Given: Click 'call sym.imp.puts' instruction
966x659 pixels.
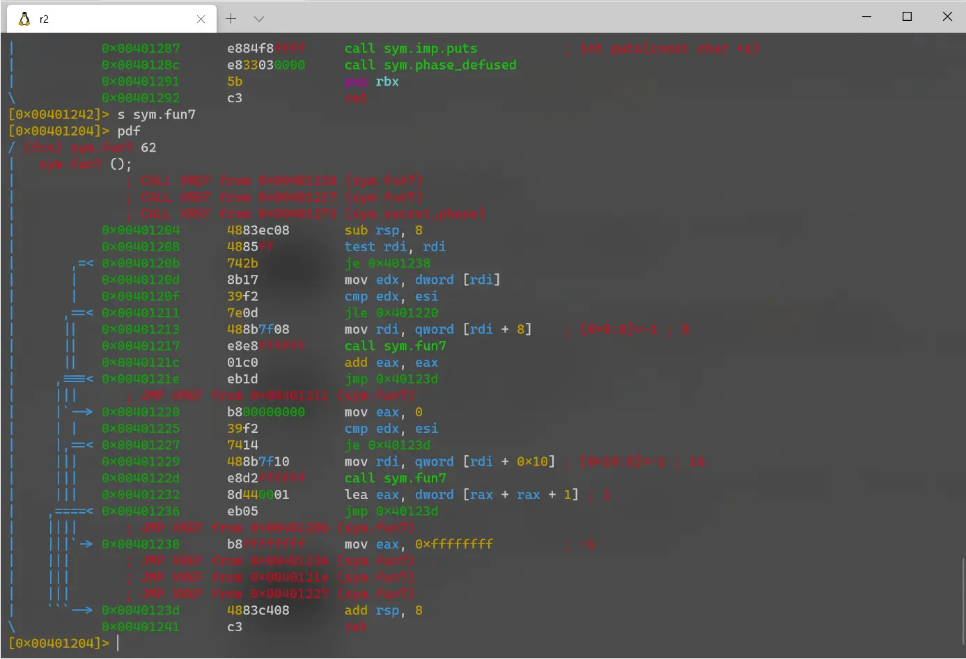Looking at the screenshot, I should coord(411,48).
